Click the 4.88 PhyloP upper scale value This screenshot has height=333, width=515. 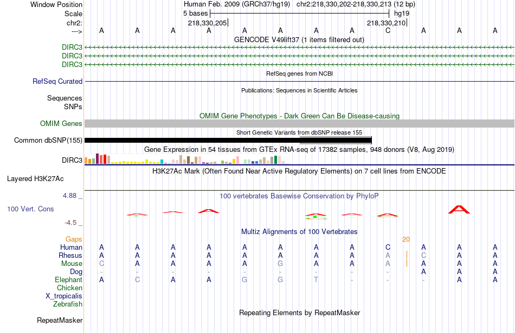click(69, 196)
